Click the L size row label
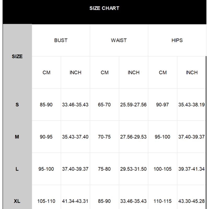This screenshot has width=209, height=209. (x=17, y=169)
